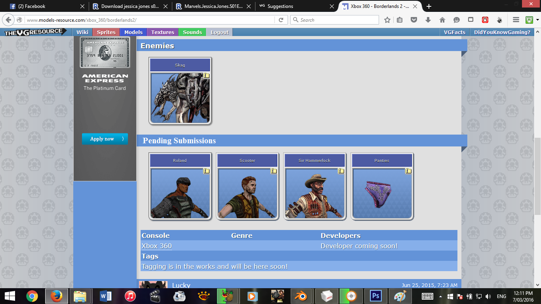Image resolution: width=541 pixels, height=304 pixels.
Task: Open Google Chrome from the taskbar
Action: click(32, 296)
